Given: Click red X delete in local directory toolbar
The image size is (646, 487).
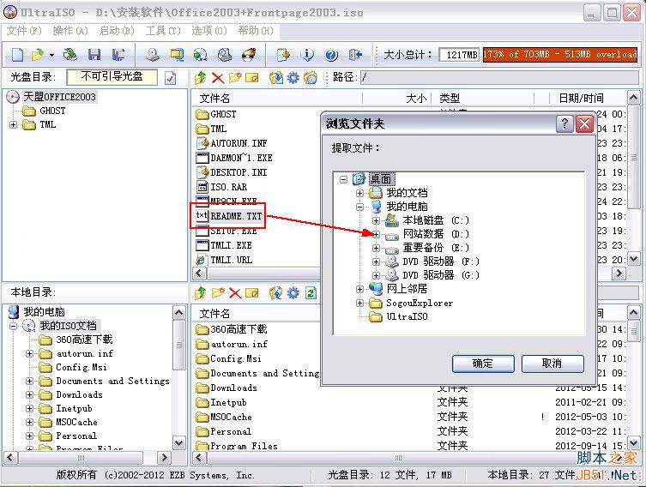Looking at the screenshot, I should (235, 292).
